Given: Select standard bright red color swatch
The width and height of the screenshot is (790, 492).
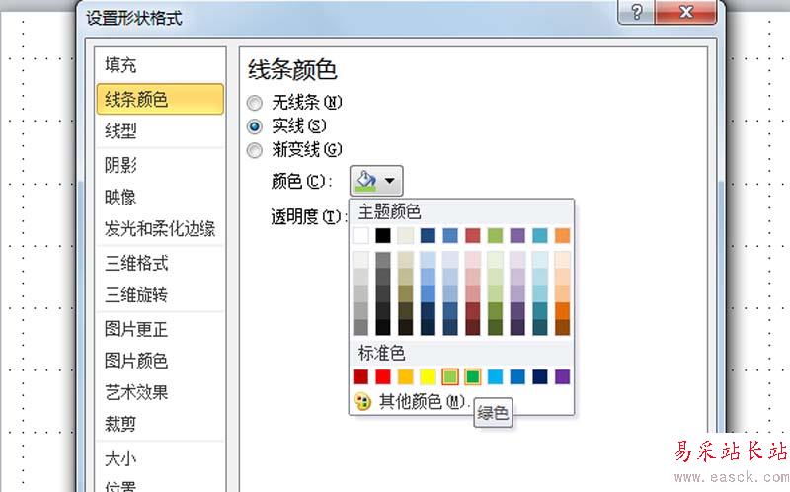Looking at the screenshot, I should click(x=383, y=376).
